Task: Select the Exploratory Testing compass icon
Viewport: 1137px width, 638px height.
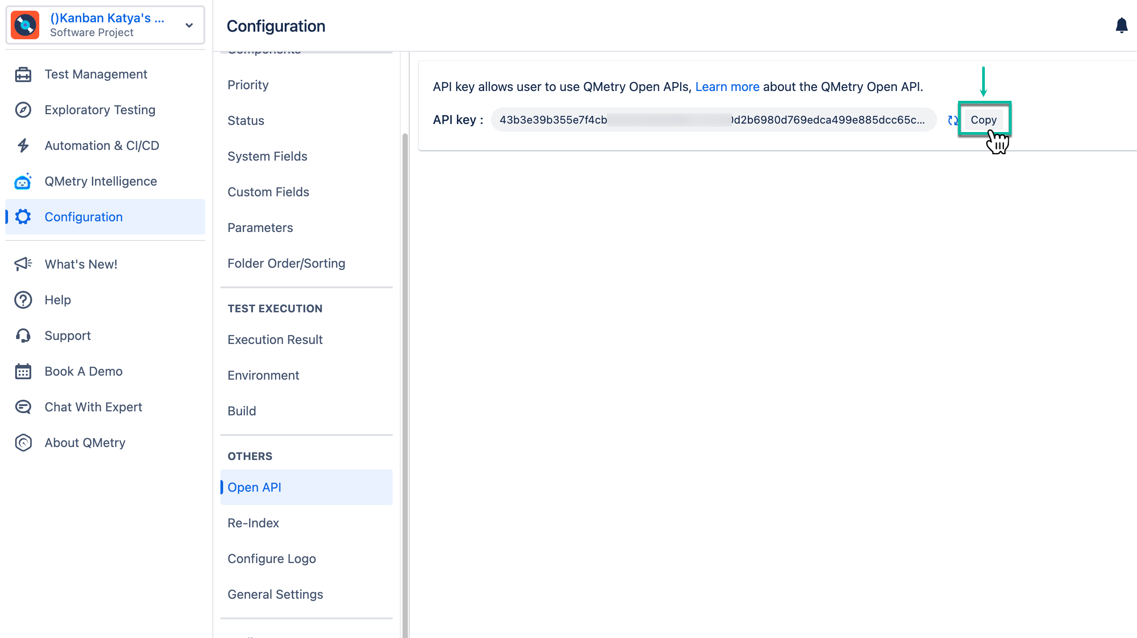Action: [22, 110]
